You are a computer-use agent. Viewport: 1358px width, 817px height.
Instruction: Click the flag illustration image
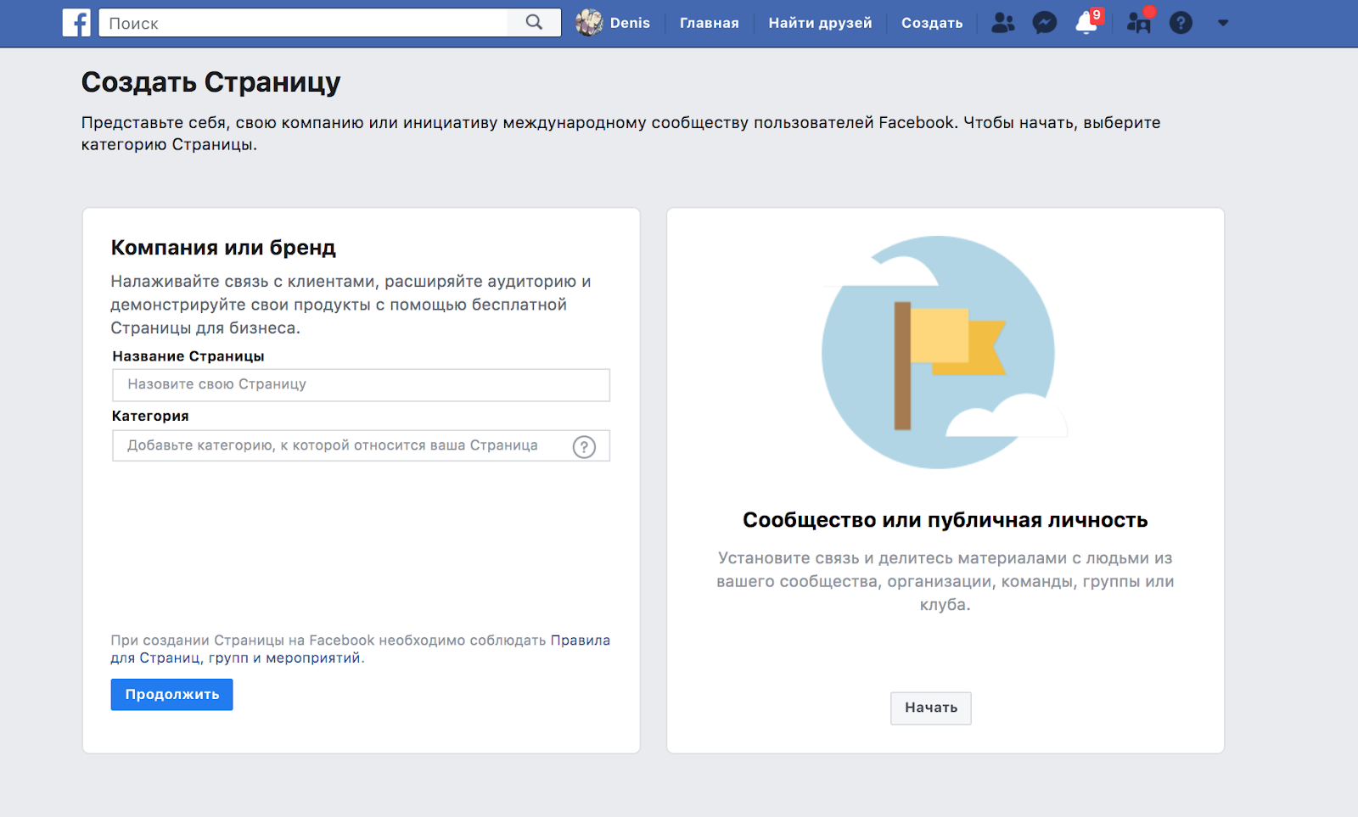(944, 351)
